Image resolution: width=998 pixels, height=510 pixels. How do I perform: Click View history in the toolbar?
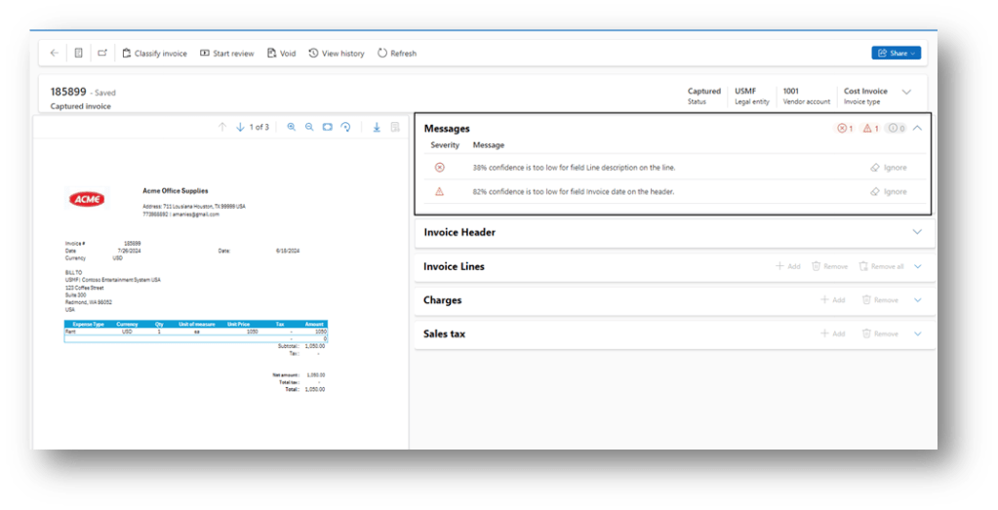coord(337,54)
